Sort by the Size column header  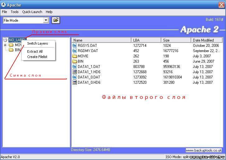coord(176,40)
